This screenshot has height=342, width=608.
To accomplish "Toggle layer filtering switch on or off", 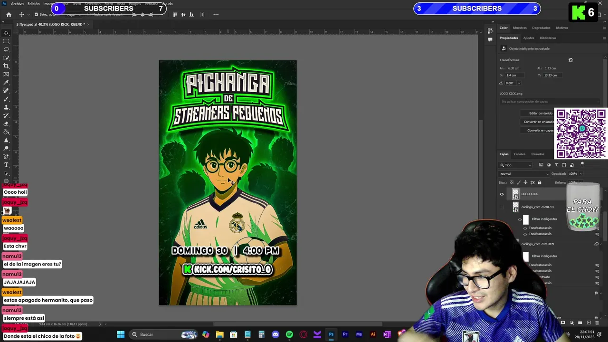I will 582,164.
